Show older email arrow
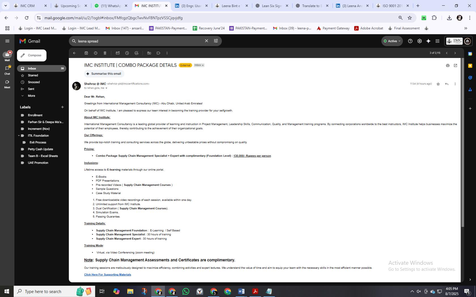Screen dimensions: 476x297 coord(455,53)
